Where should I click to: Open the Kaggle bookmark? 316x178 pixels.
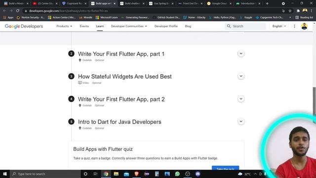tap(246, 18)
